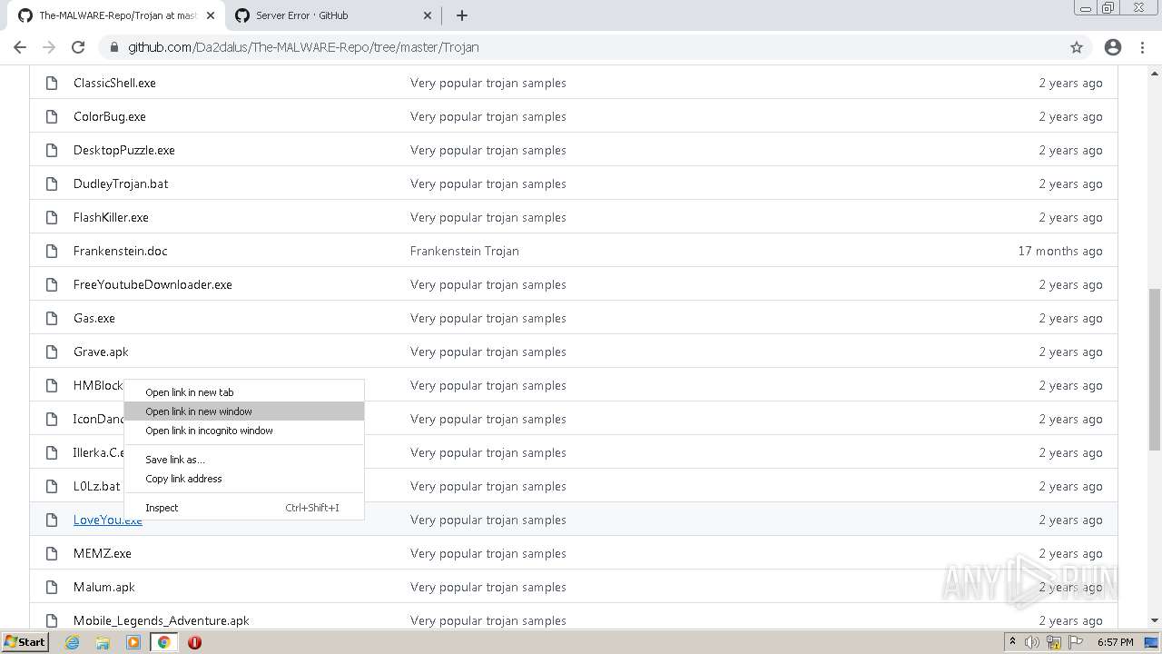This screenshot has width=1162, height=654.
Task: Switch to The-MALWARE-Repo/Trojan tab
Action: pyautogui.click(x=115, y=15)
